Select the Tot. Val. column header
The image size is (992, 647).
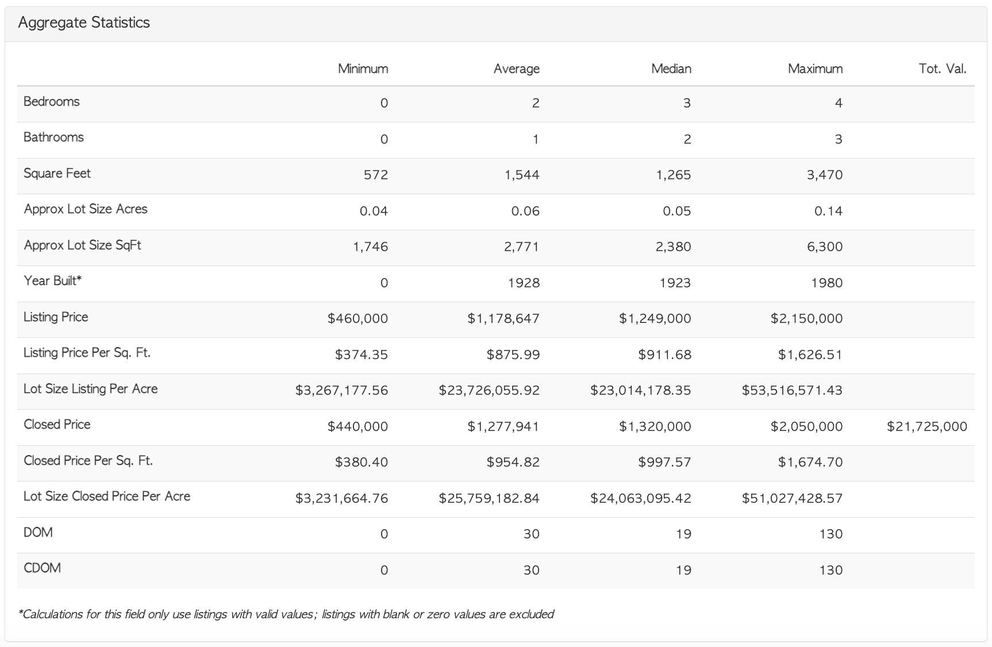coord(943,69)
